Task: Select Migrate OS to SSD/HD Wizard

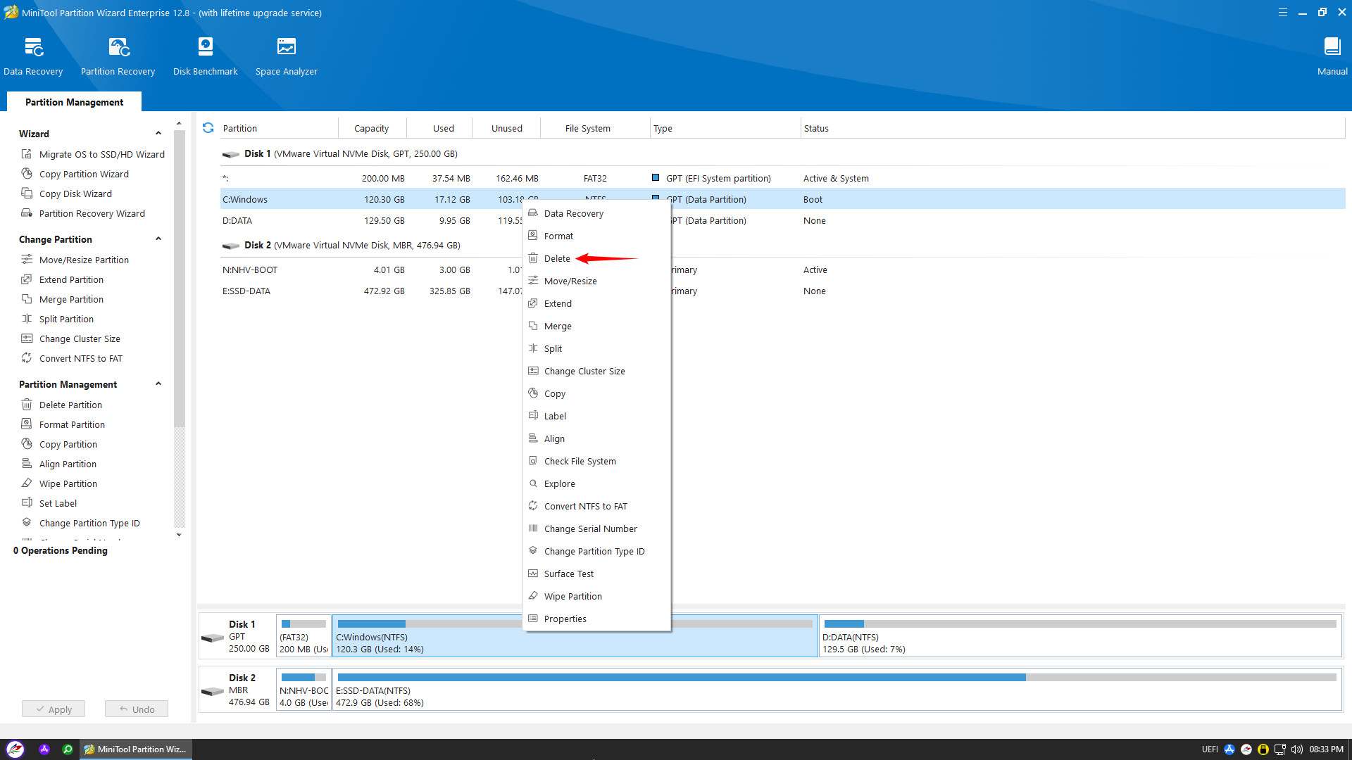Action: [101, 154]
